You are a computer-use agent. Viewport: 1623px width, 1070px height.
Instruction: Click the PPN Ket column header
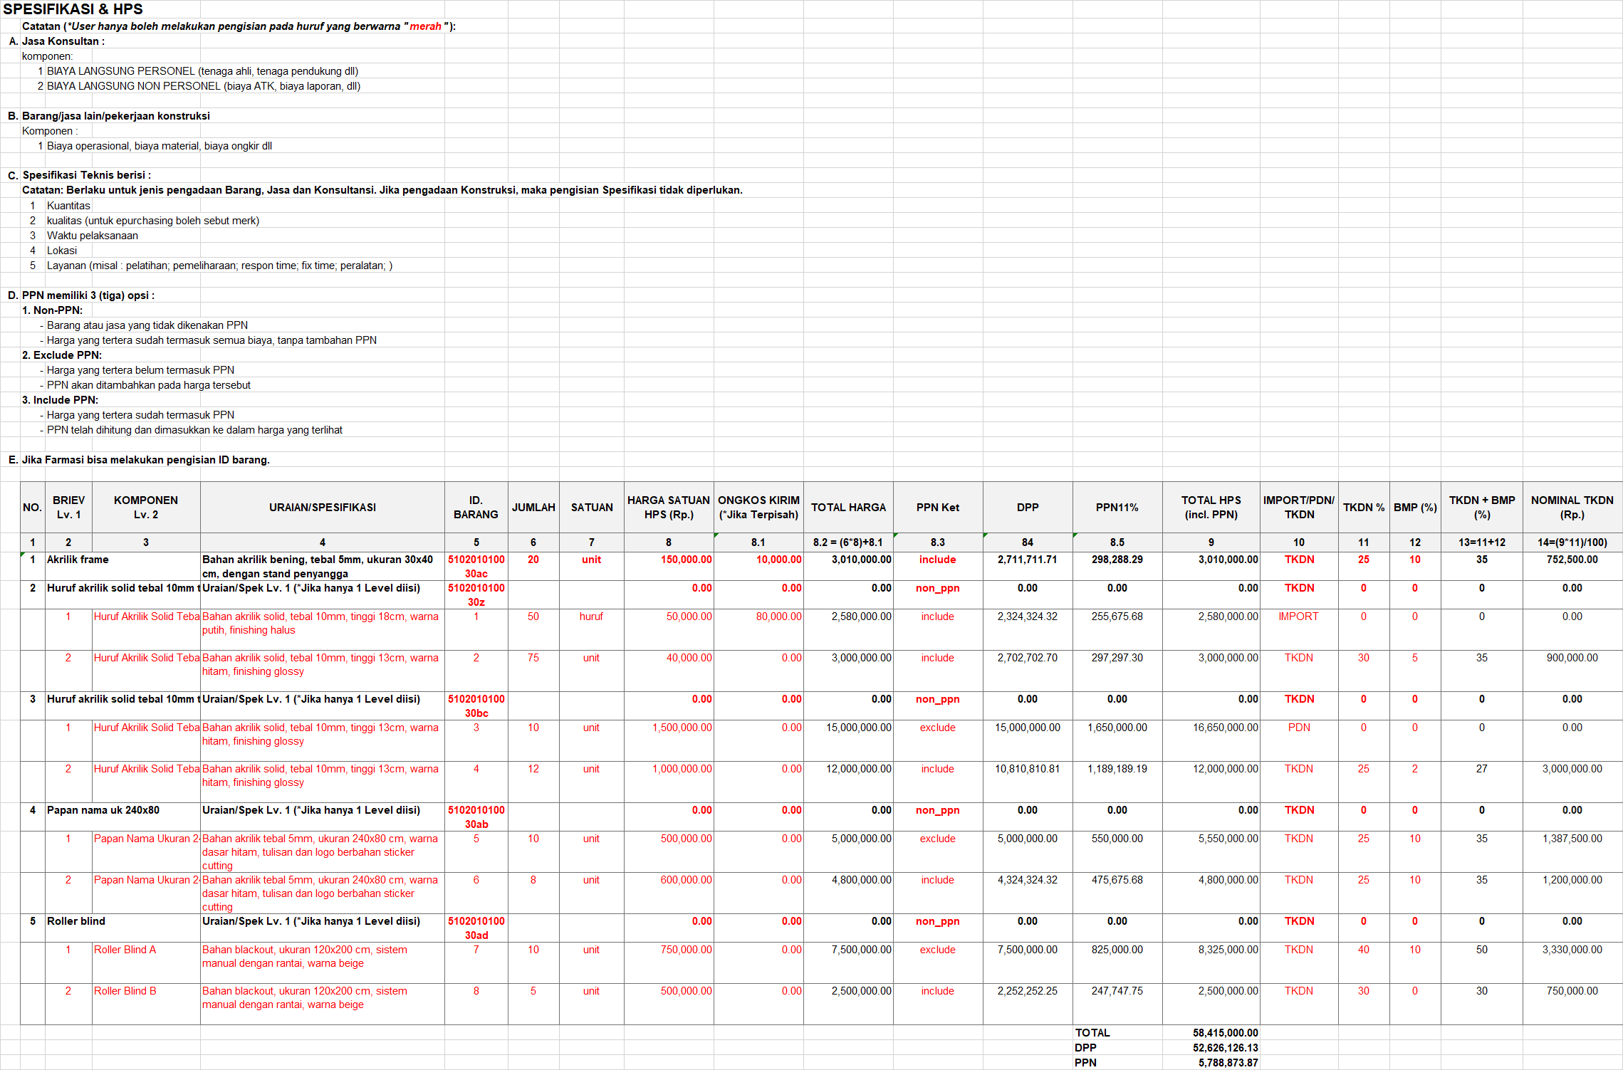(937, 508)
